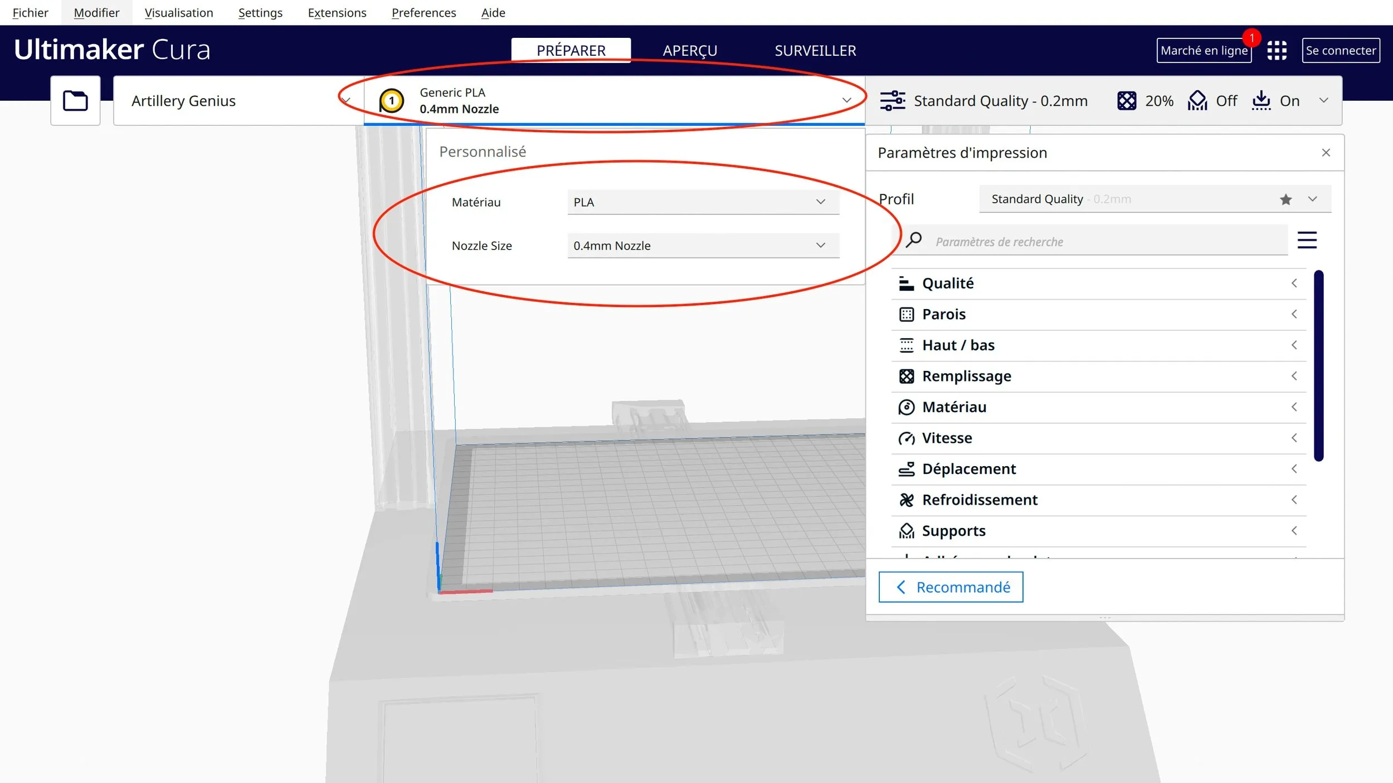Open the Profil Standard Quality dropdown
The image size is (1393, 783).
pyautogui.click(x=1155, y=199)
